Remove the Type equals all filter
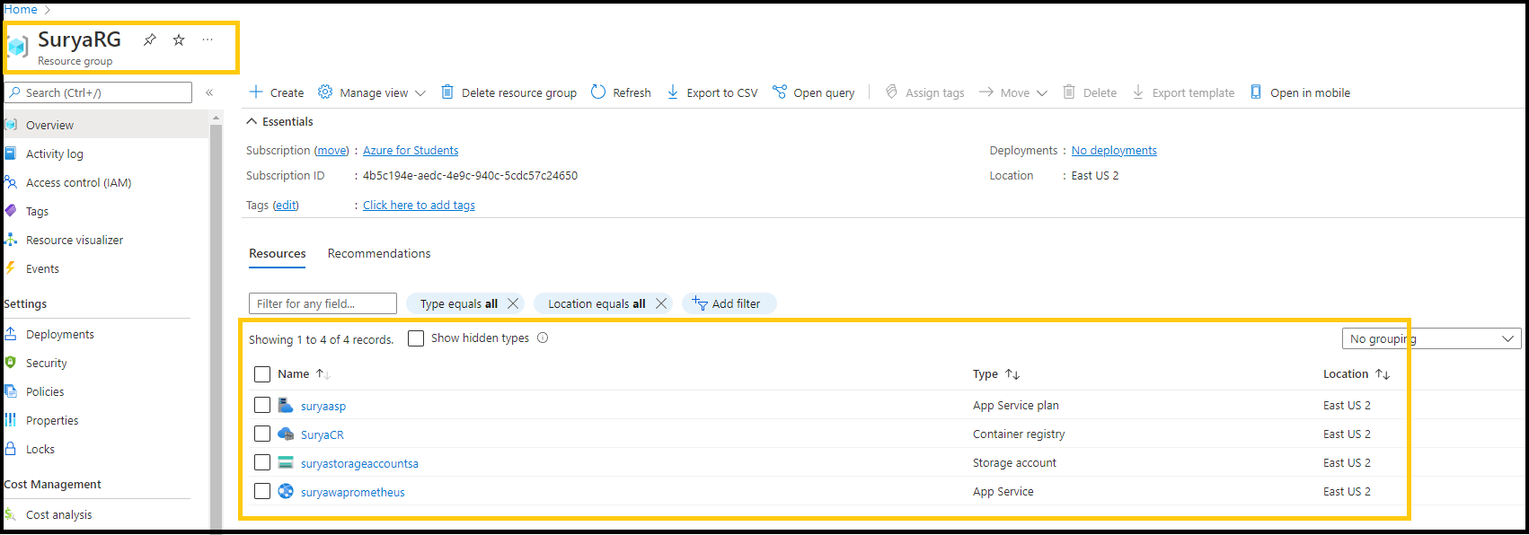The image size is (1529, 535). [513, 303]
